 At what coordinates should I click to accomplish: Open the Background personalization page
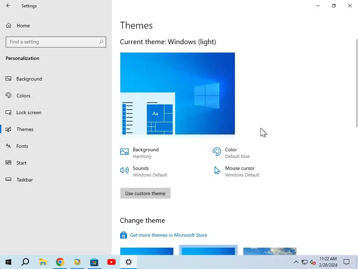pos(29,79)
